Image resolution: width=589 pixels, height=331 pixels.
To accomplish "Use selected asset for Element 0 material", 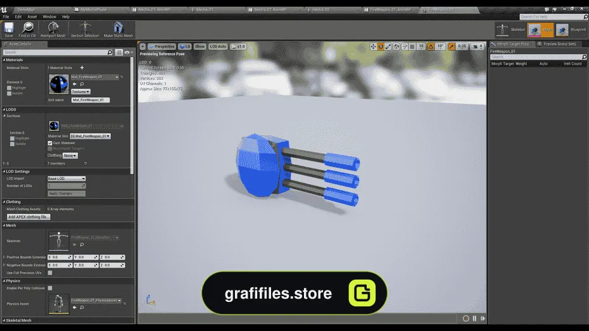I will click(x=74, y=84).
